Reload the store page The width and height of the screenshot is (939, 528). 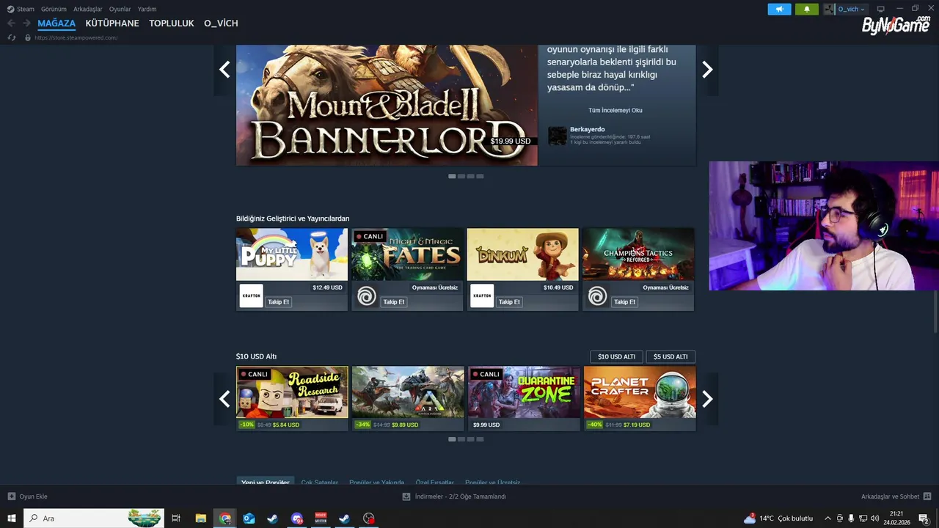tap(12, 37)
